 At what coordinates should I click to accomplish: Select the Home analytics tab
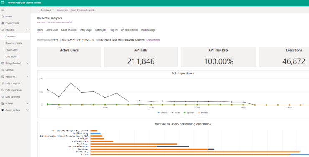(x=40, y=30)
